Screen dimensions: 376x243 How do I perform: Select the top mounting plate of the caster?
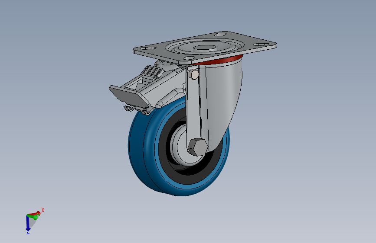[x=205, y=48]
